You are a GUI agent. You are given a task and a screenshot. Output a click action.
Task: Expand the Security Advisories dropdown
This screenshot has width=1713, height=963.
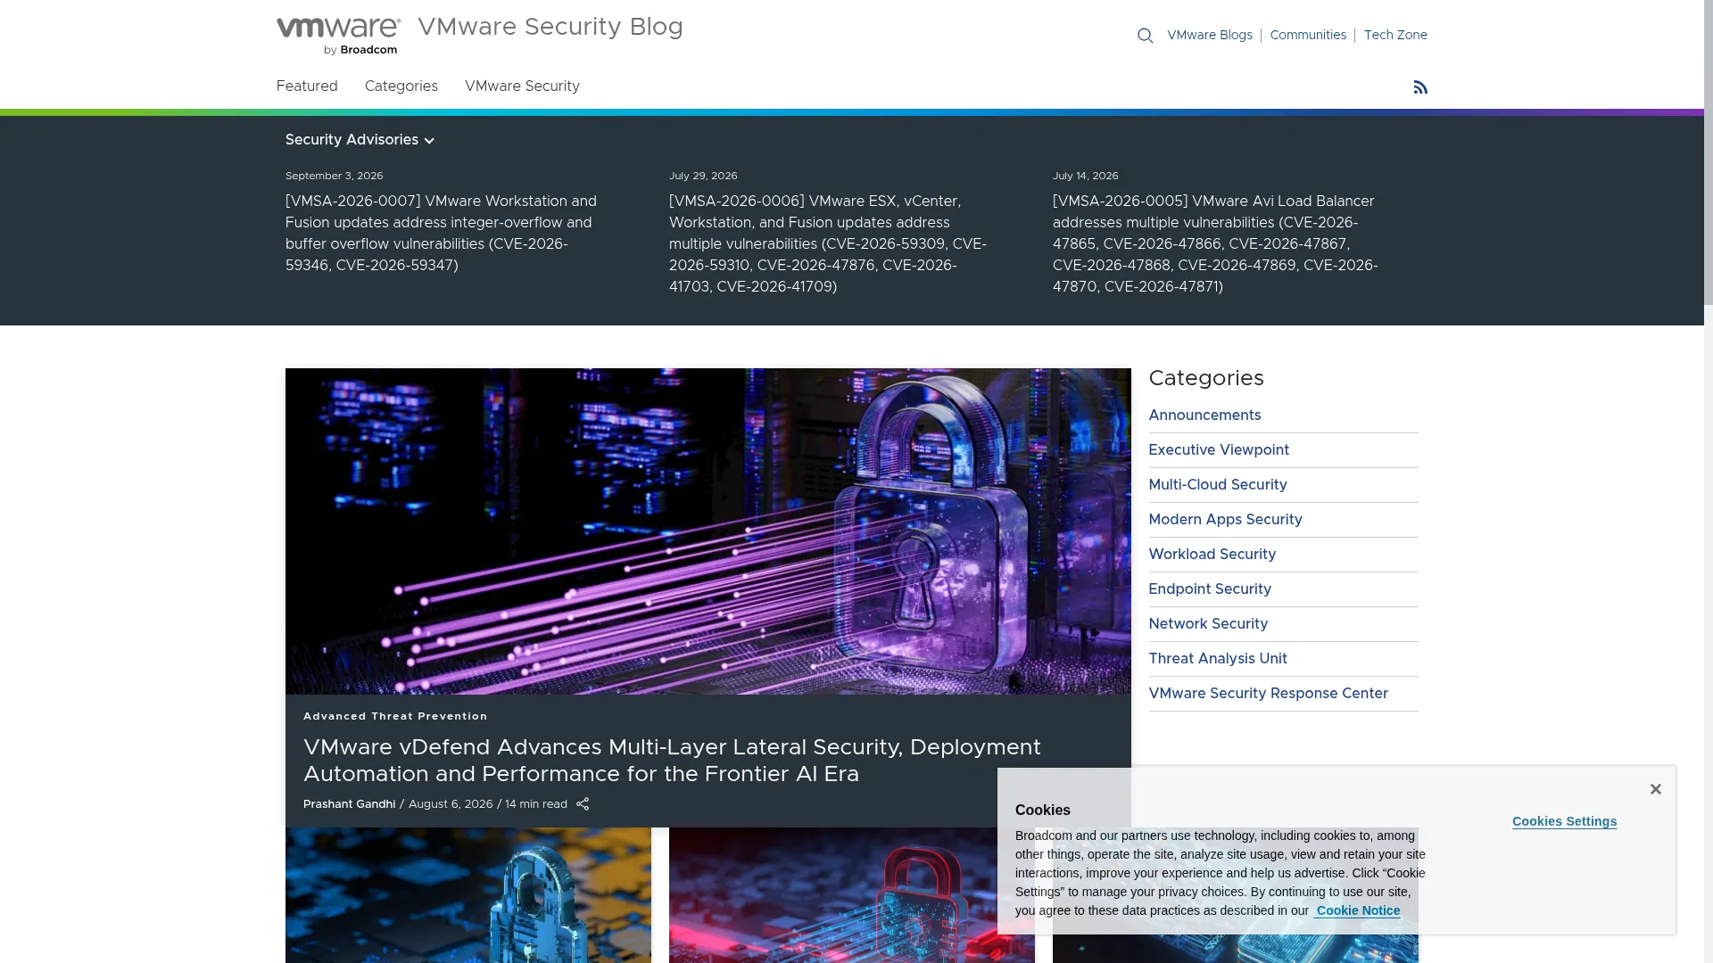point(360,140)
